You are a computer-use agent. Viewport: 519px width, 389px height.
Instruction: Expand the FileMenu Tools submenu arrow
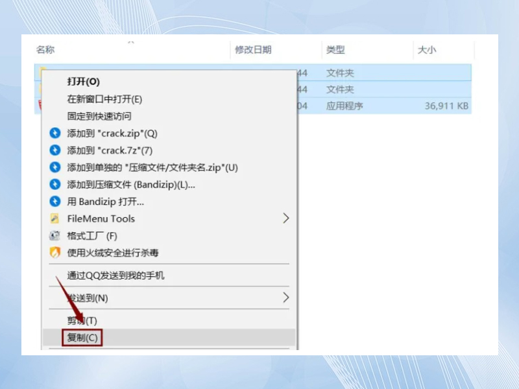pyautogui.click(x=285, y=219)
